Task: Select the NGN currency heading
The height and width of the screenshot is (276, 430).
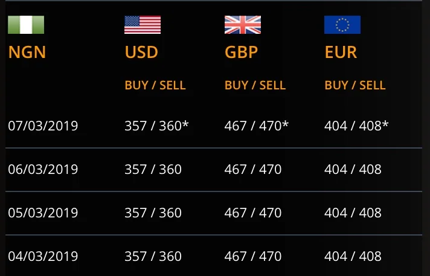Action: 27,52
